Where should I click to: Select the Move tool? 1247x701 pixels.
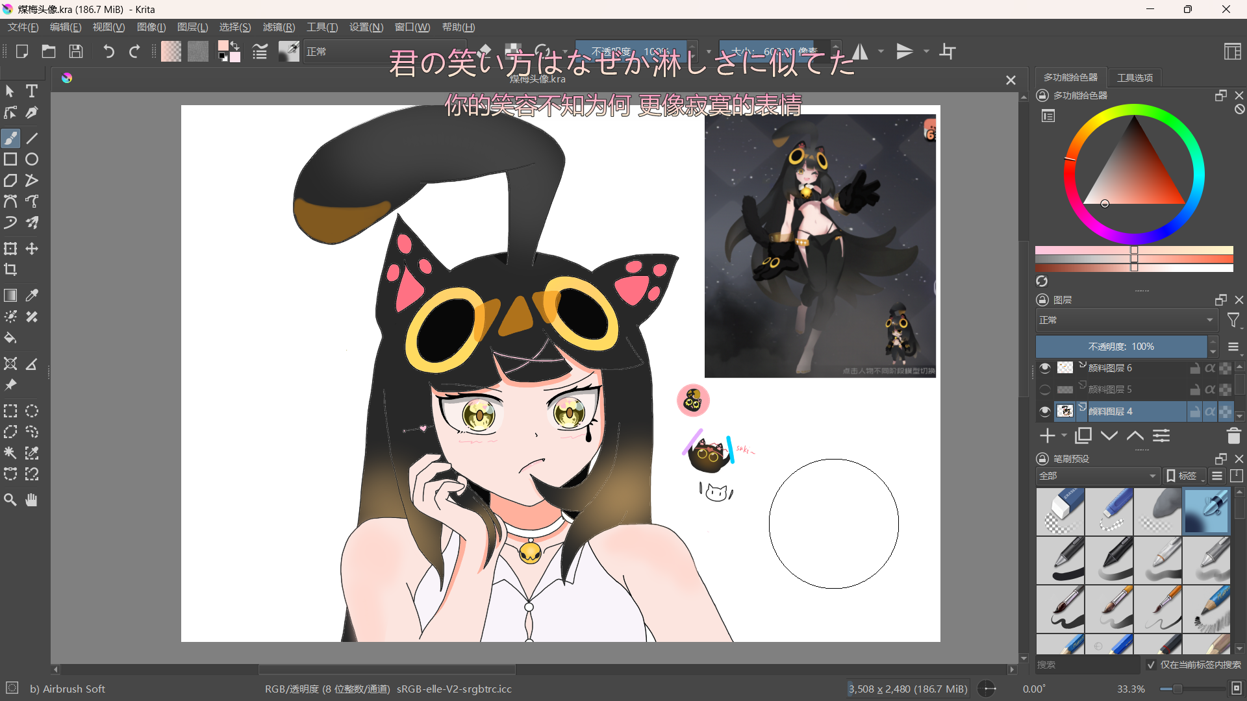(32, 249)
